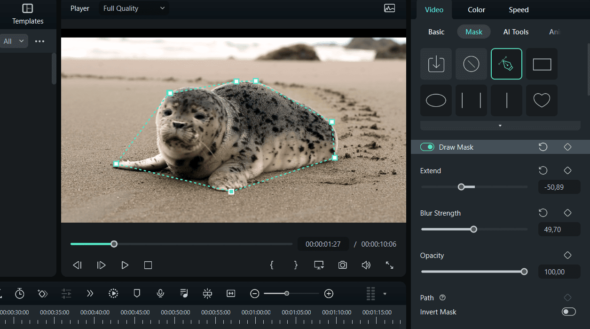The width and height of the screenshot is (590, 329).
Task: Reset the Extend value to default
Action: (543, 170)
